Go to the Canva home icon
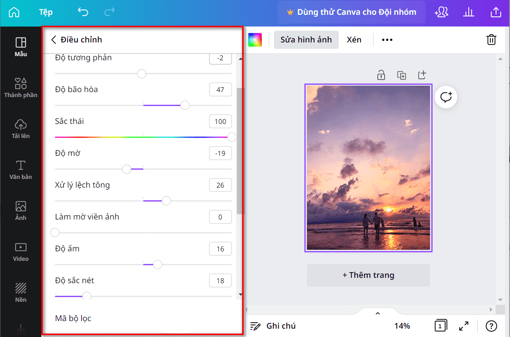This screenshot has height=337, width=510. [x=14, y=12]
